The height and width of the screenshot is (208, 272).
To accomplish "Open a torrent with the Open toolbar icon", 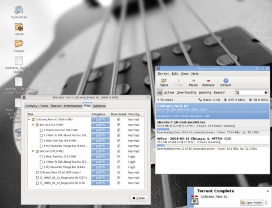I will [164, 83].
